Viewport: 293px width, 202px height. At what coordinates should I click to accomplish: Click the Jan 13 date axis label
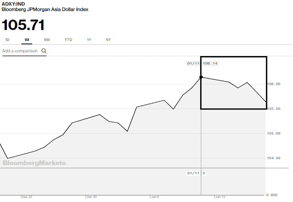point(220,197)
